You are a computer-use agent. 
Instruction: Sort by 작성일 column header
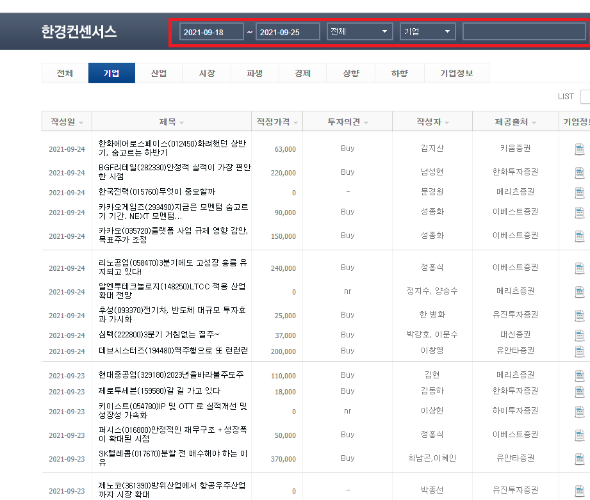pos(67,122)
